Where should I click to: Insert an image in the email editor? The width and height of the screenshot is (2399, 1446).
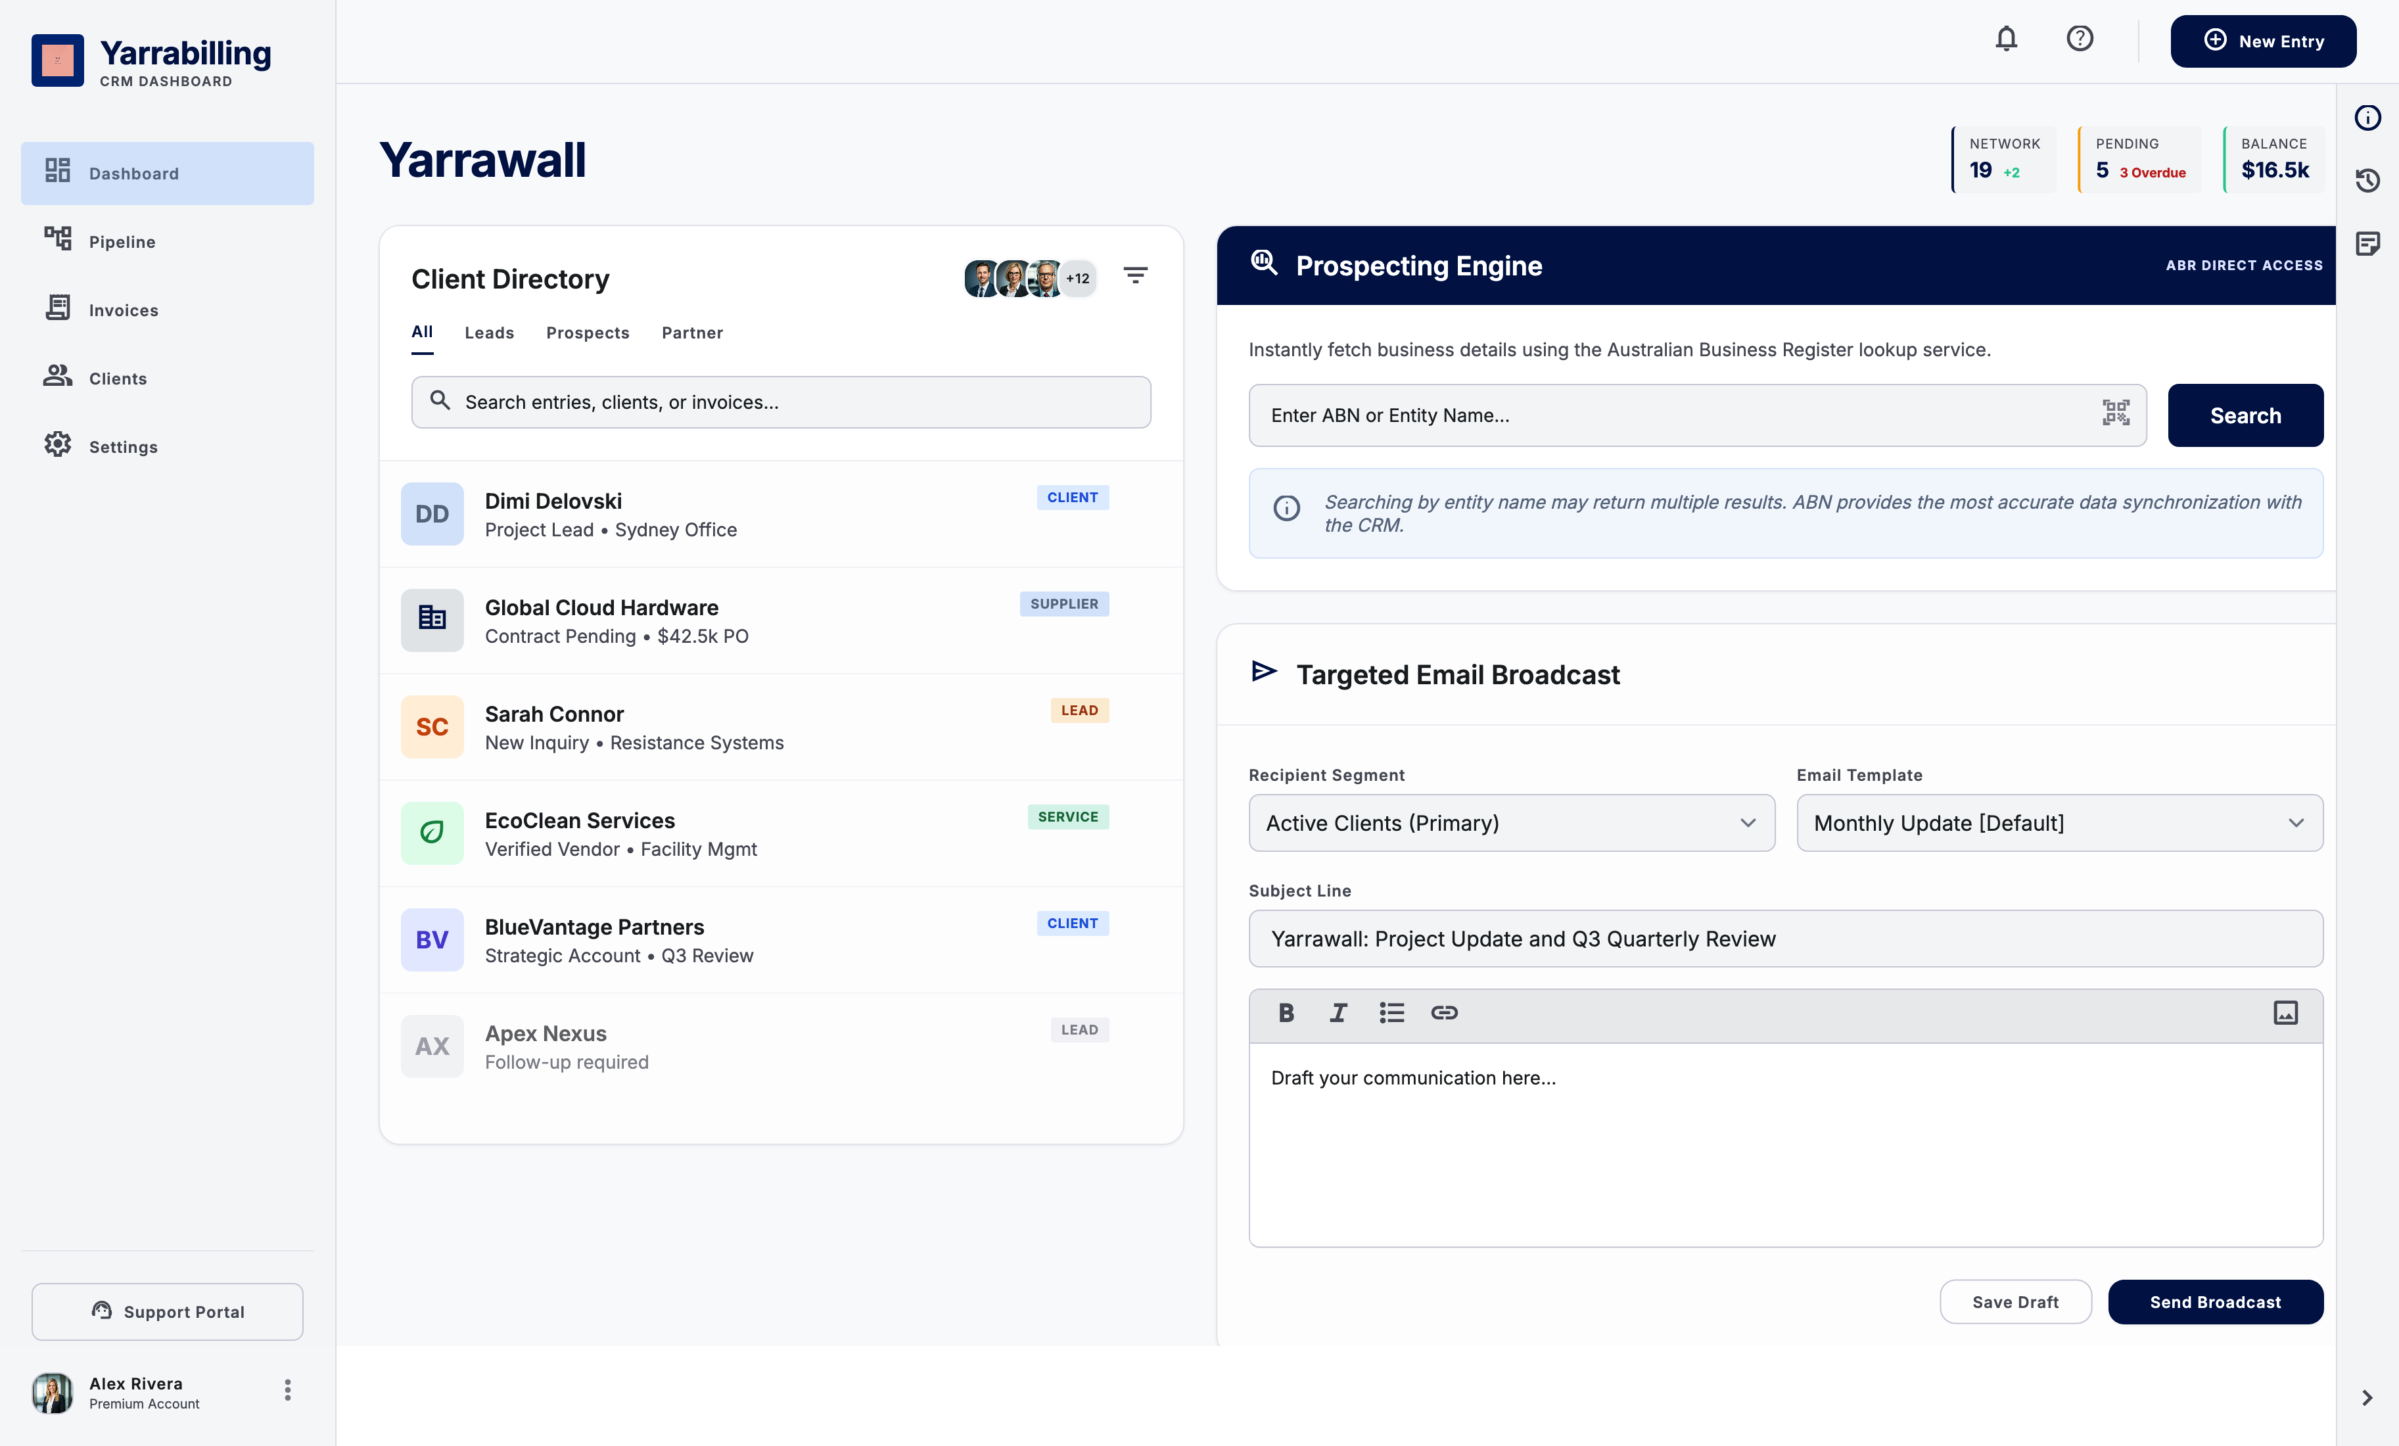point(2285,1013)
